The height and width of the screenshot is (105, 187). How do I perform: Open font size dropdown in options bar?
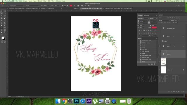pyautogui.click(x=47, y=6)
